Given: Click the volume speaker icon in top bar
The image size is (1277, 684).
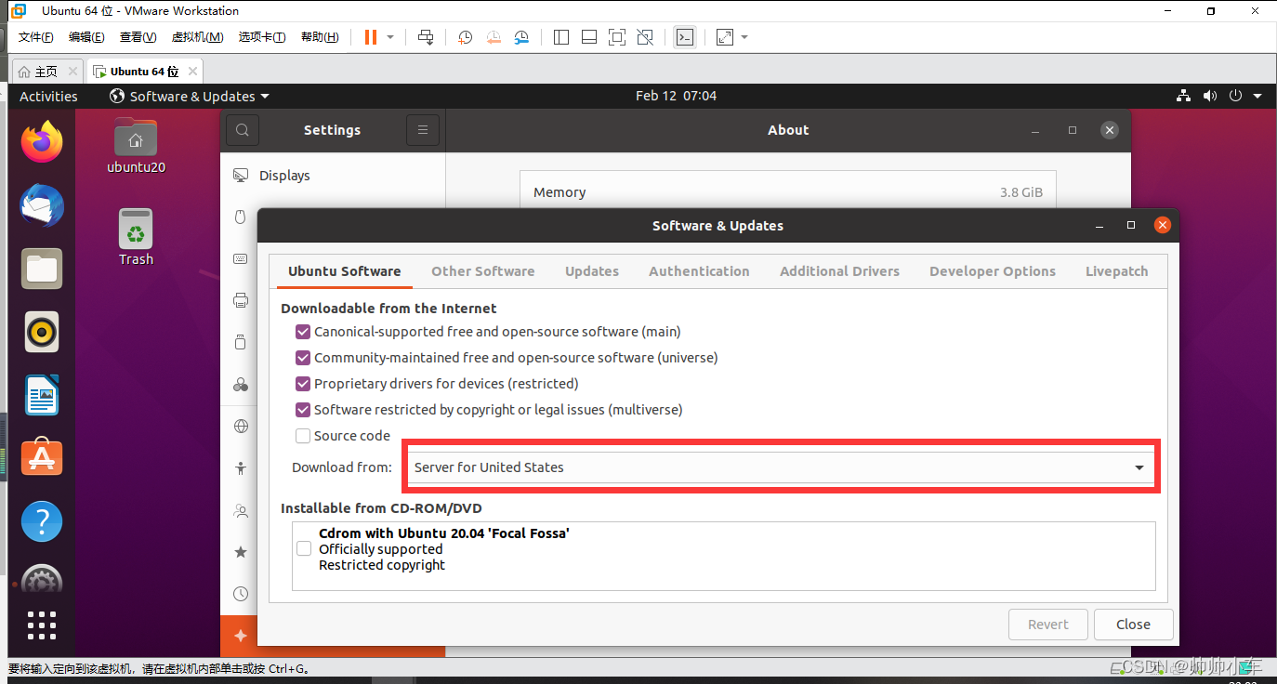Looking at the screenshot, I should (1209, 96).
